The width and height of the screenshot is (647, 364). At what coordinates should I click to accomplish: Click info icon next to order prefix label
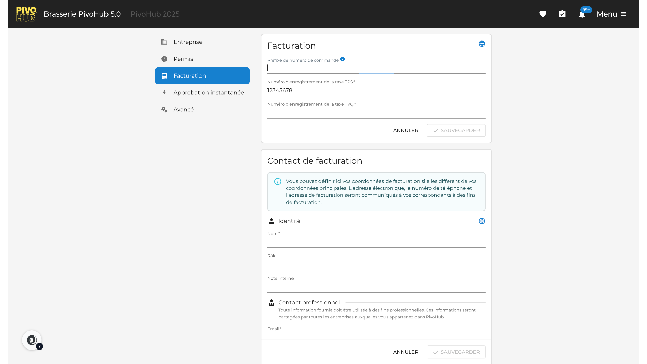point(342,59)
